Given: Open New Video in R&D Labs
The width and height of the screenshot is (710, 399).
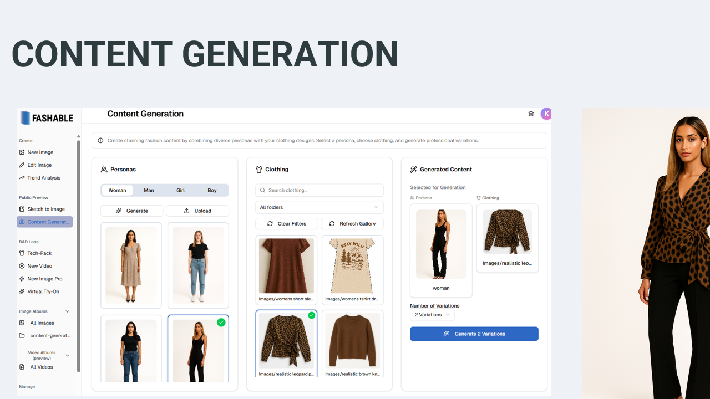Looking at the screenshot, I should [40, 266].
